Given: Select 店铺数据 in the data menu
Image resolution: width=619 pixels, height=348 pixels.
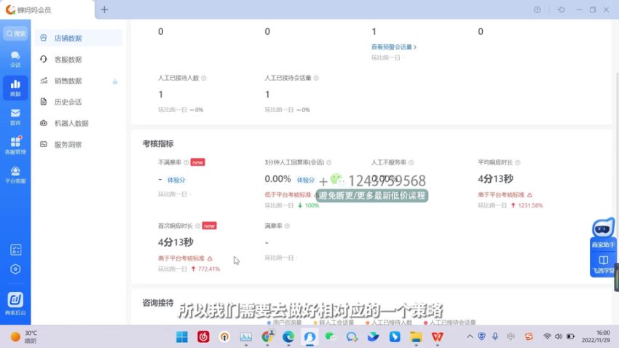Looking at the screenshot, I should 68,38.
